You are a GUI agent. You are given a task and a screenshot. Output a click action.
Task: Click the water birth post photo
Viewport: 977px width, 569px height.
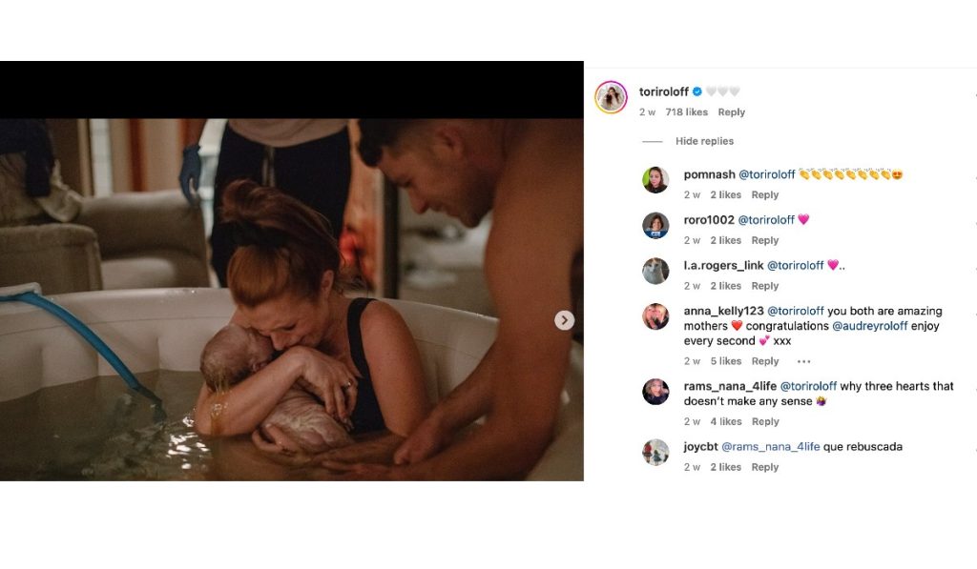pyautogui.click(x=292, y=299)
